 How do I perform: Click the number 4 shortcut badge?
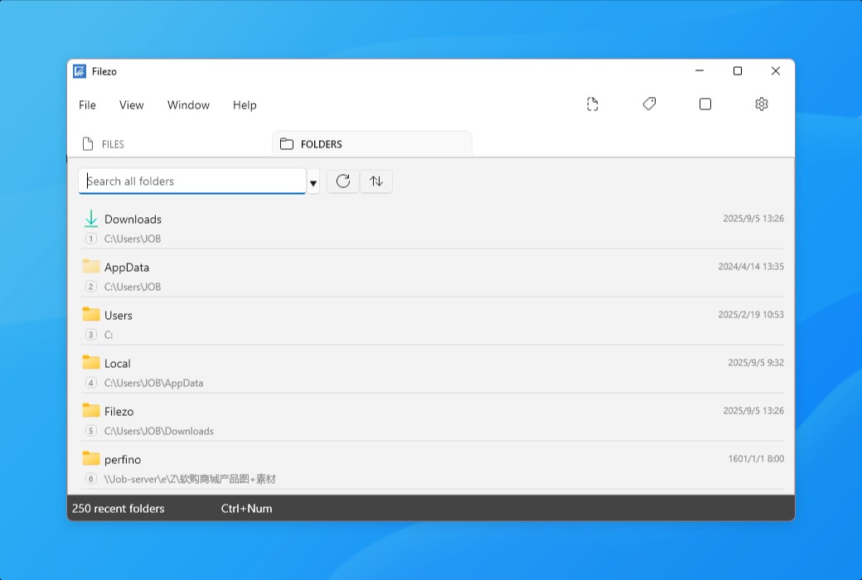[91, 383]
